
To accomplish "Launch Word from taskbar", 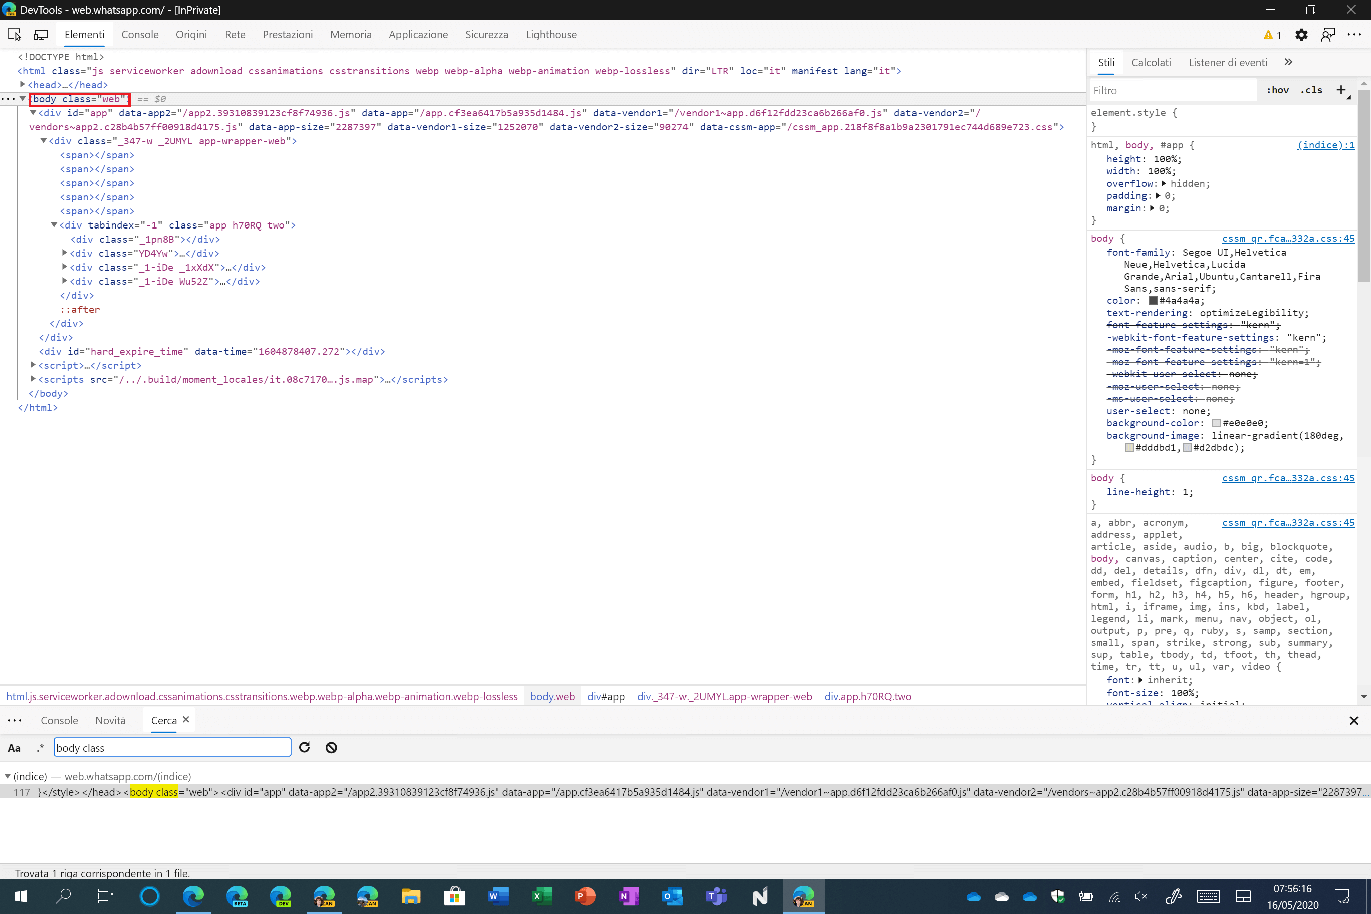I will (x=499, y=896).
